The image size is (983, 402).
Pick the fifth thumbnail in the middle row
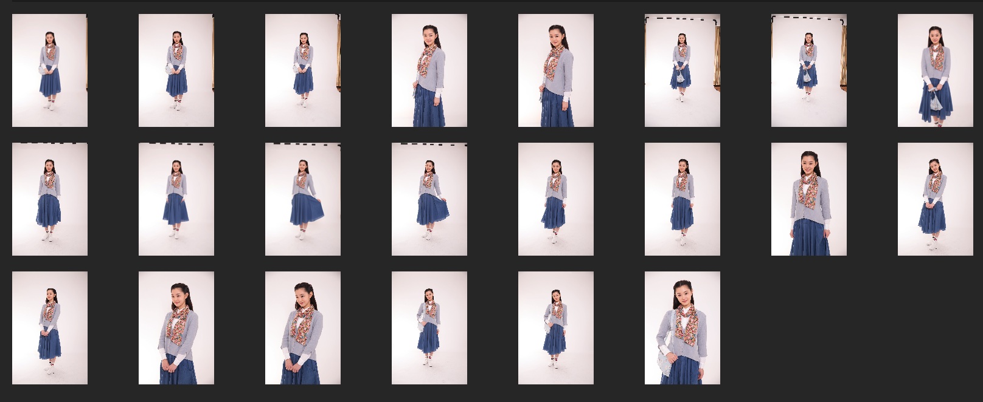click(x=556, y=199)
